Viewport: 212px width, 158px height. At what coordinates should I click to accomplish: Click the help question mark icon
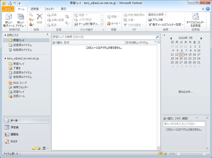pyautogui.click(x=208, y=9)
